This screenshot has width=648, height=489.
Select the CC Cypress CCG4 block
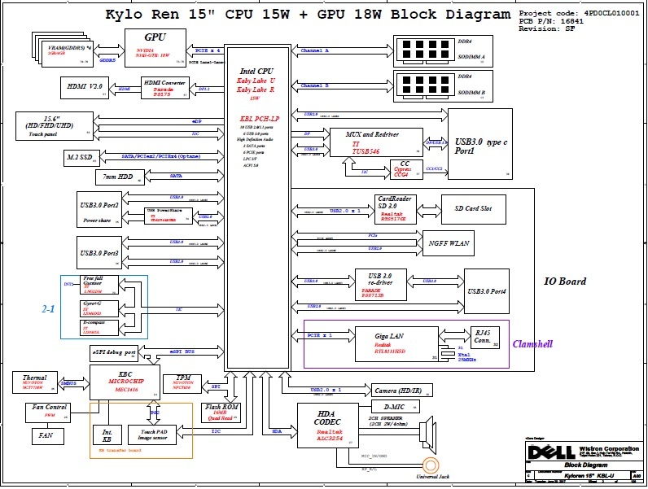point(407,170)
